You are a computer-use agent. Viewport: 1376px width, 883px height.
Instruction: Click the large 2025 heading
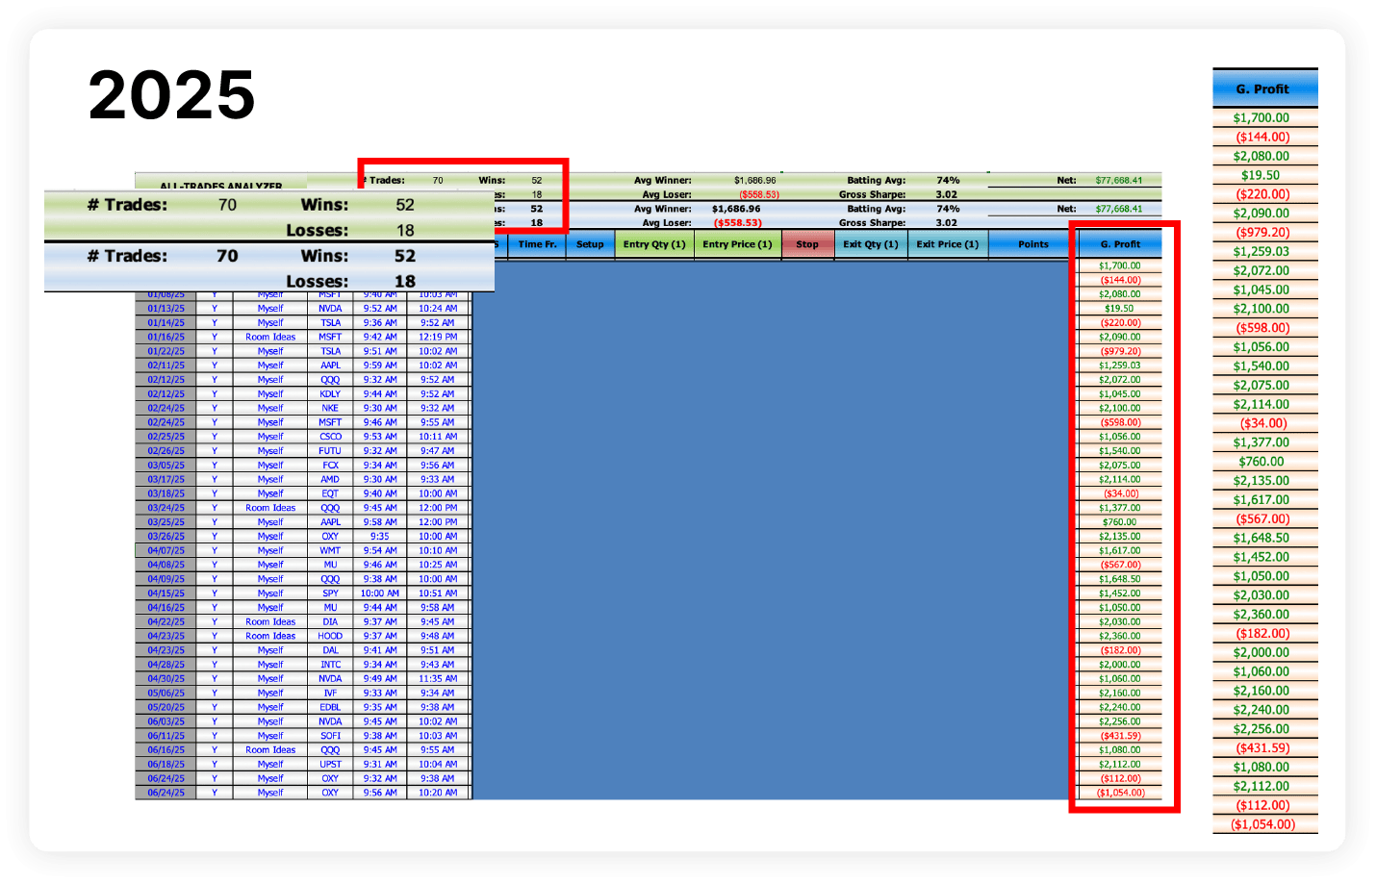[x=171, y=95]
